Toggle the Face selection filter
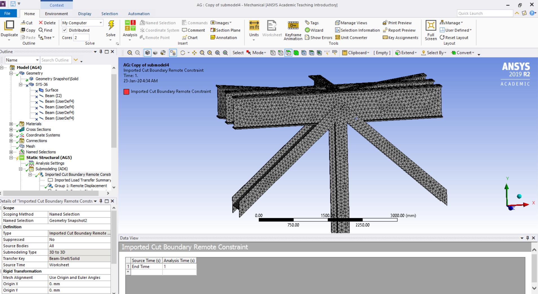The height and width of the screenshot is (294, 538). pyautogui.click(x=288, y=53)
